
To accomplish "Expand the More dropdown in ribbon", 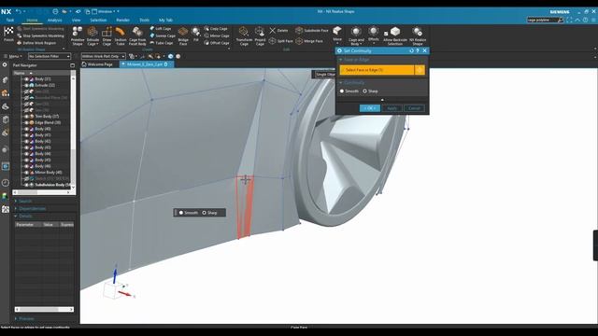I will 337,35.
